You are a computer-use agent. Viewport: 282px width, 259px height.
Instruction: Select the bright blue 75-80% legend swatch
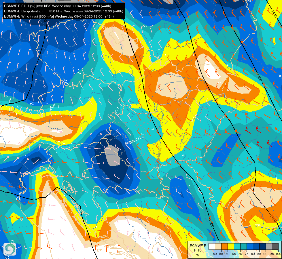[x=250, y=246]
